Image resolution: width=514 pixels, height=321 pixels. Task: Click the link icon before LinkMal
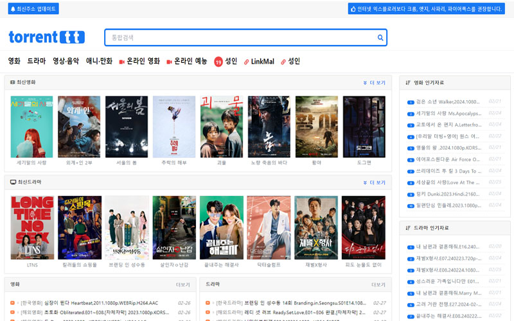coord(247,62)
